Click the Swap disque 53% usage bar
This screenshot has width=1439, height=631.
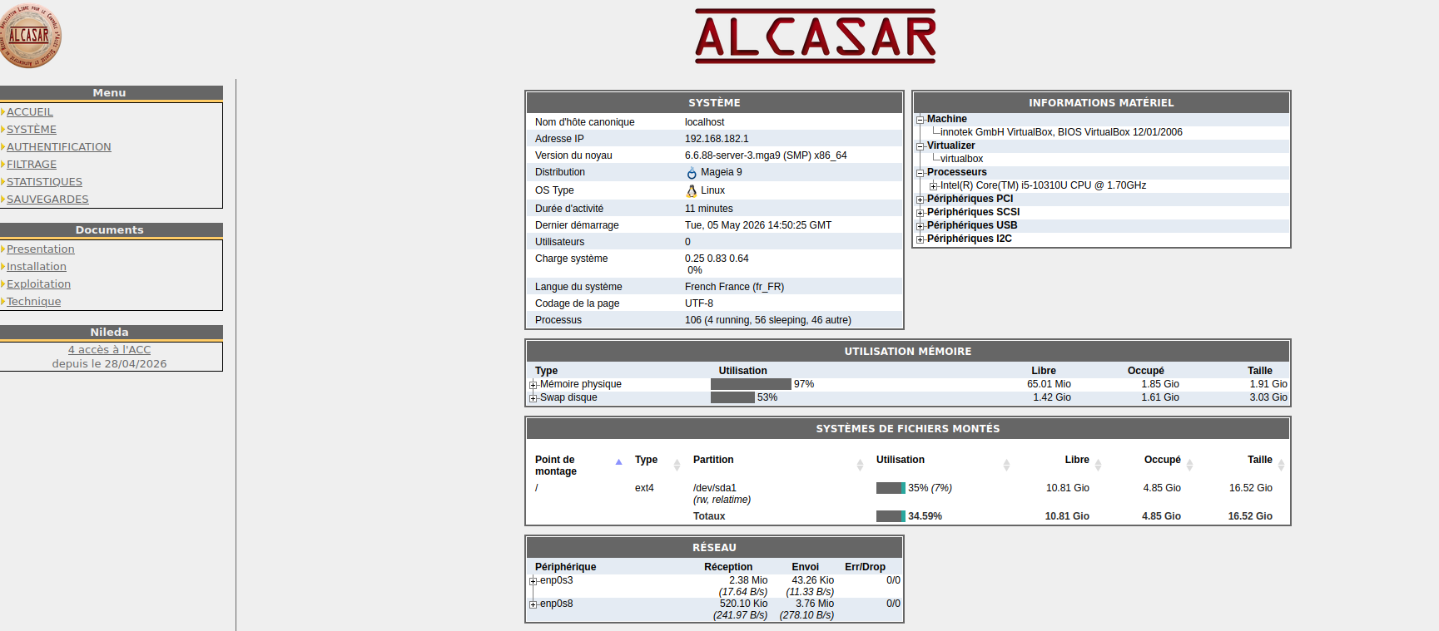[732, 397]
